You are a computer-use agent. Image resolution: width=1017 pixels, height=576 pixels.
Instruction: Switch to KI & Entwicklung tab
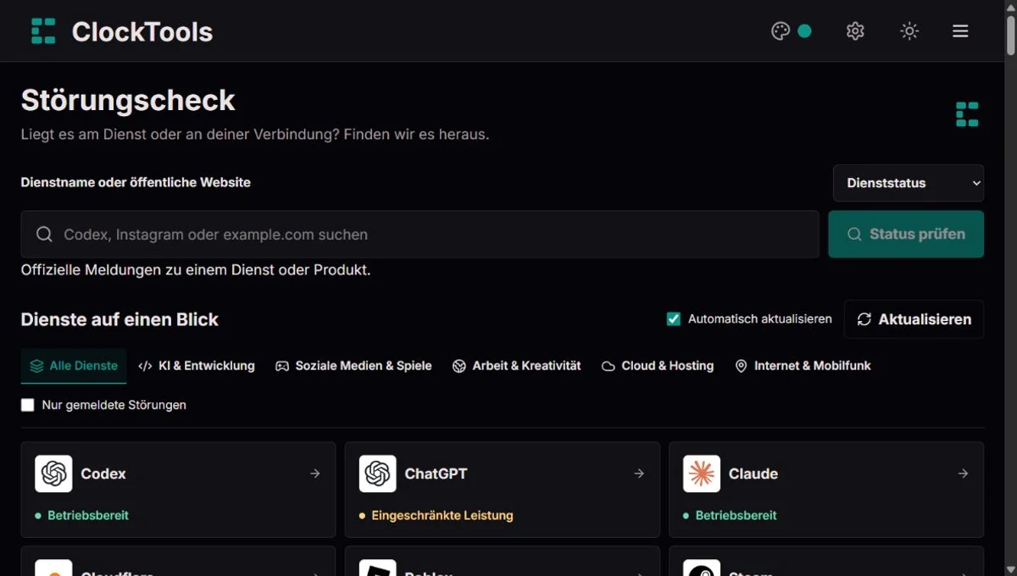pyautogui.click(x=197, y=366)
